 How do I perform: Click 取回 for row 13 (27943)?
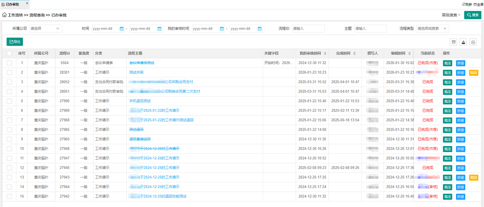pos(474,177)
